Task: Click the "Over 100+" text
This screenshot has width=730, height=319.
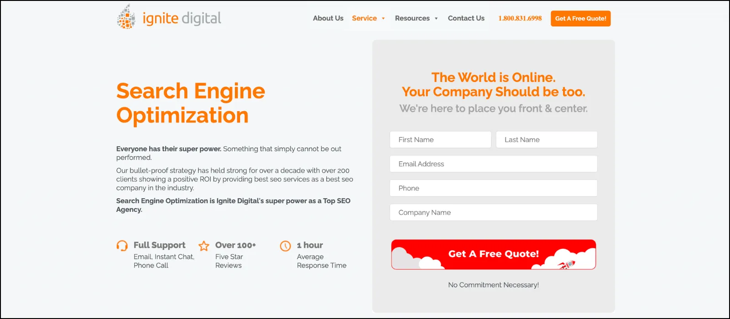Action: (x=235, y=245)
